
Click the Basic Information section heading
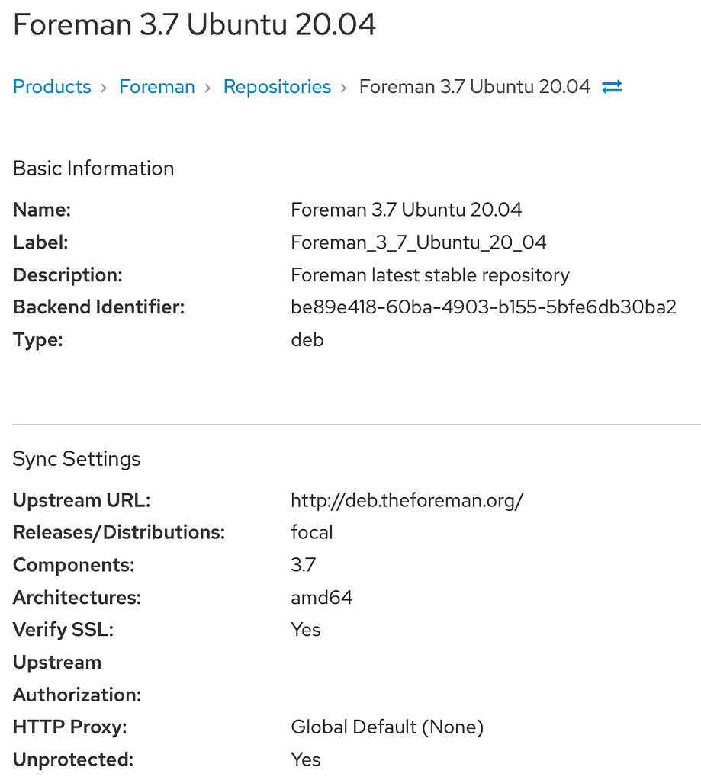(x=93, y=169)
